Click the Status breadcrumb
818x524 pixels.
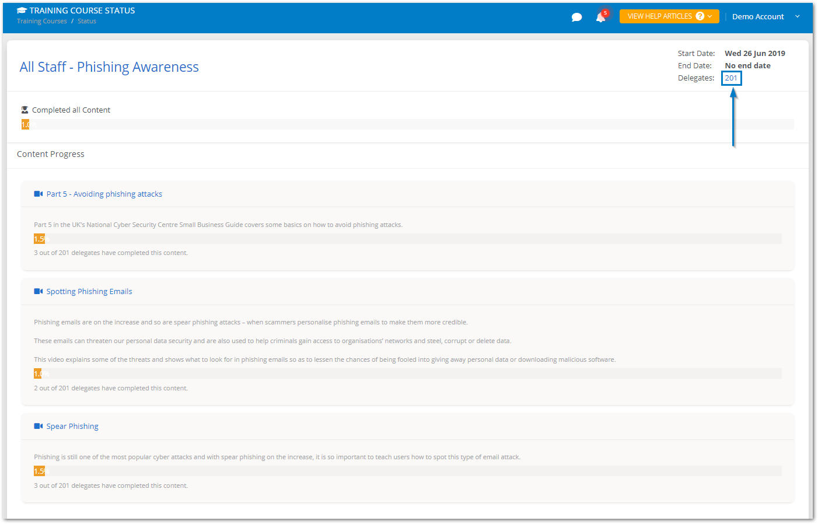(x=87, y=21)
